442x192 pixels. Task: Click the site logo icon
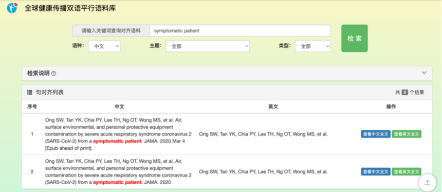pyautogui.click(x=12, y=8)
